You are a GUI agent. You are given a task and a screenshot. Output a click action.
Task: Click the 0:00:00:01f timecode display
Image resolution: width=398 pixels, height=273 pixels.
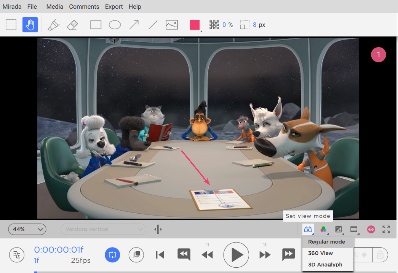point(59,250)
